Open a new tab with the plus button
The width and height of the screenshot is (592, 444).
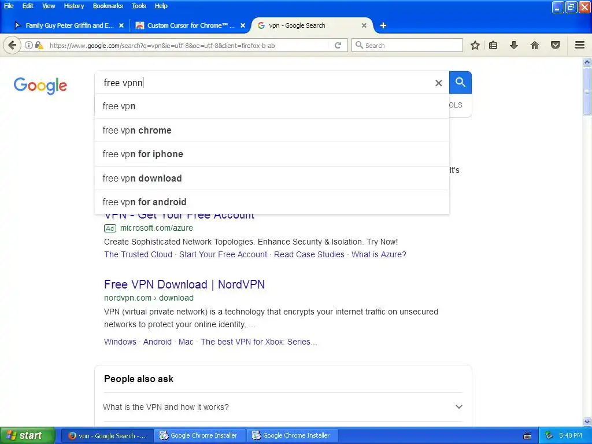point(383,25)
